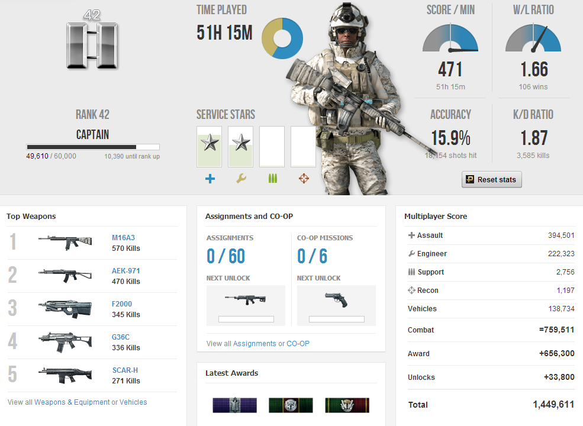The image size is (583, 426).
Task: Click the Vehicles score row label
Action: coord(422,308)
